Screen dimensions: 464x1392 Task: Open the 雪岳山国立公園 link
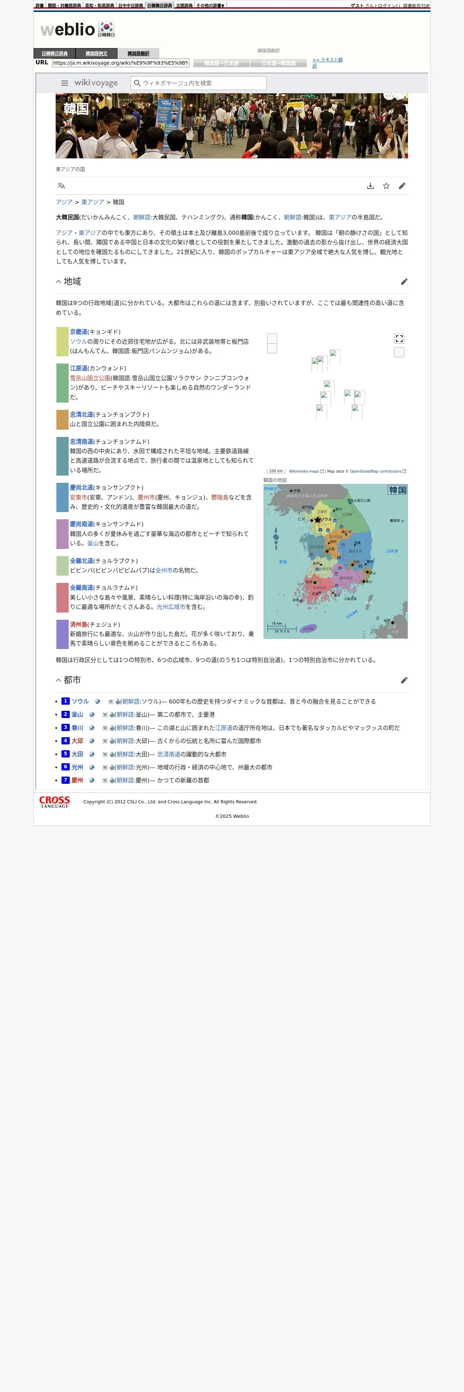point(90,378)
